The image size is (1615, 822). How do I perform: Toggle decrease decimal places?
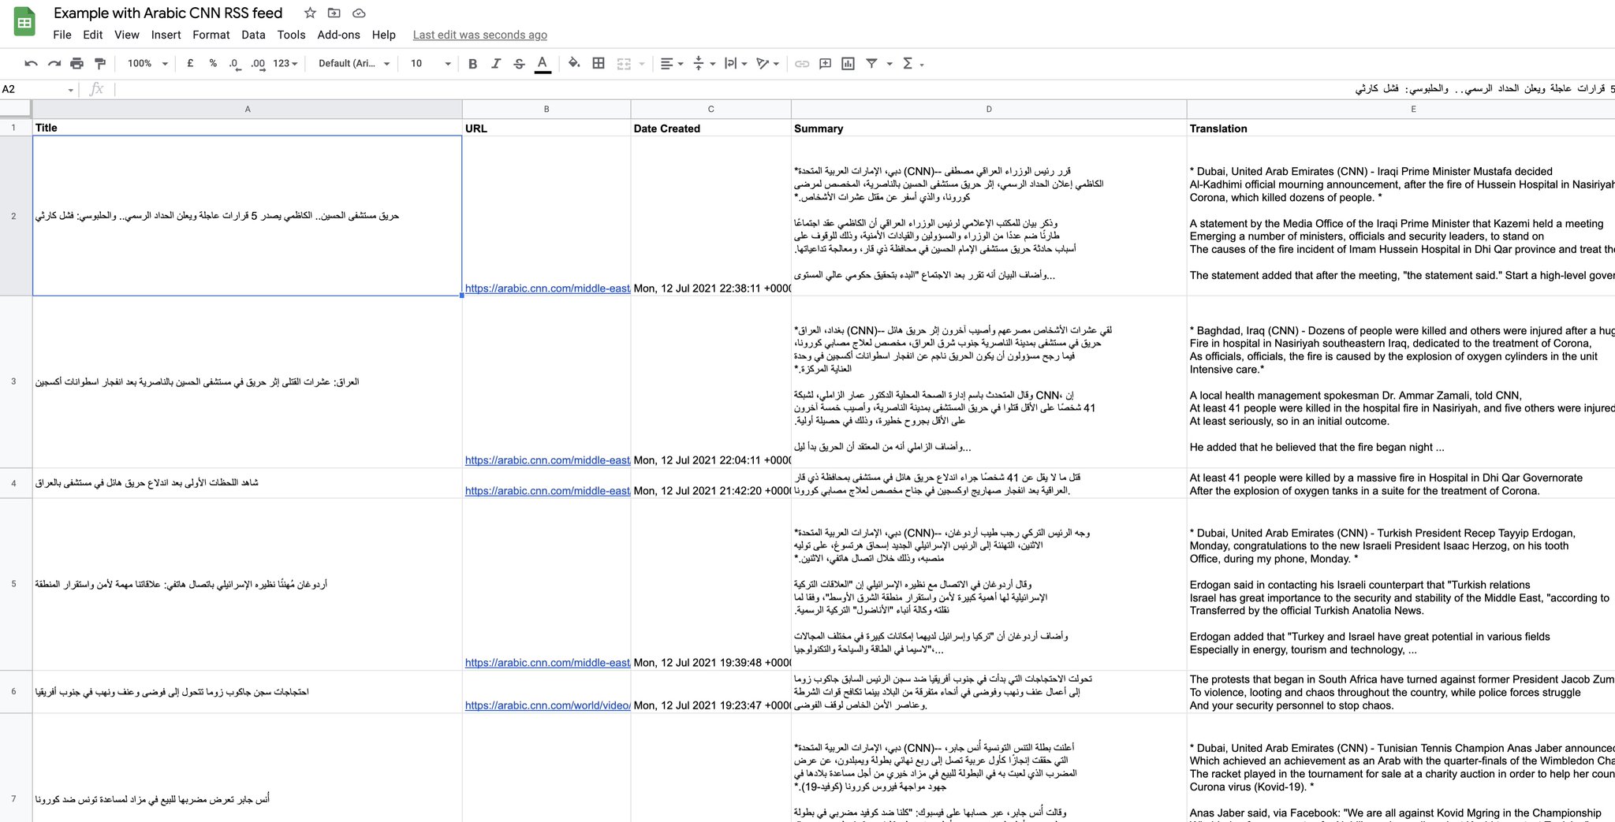[x=233, y=63]
